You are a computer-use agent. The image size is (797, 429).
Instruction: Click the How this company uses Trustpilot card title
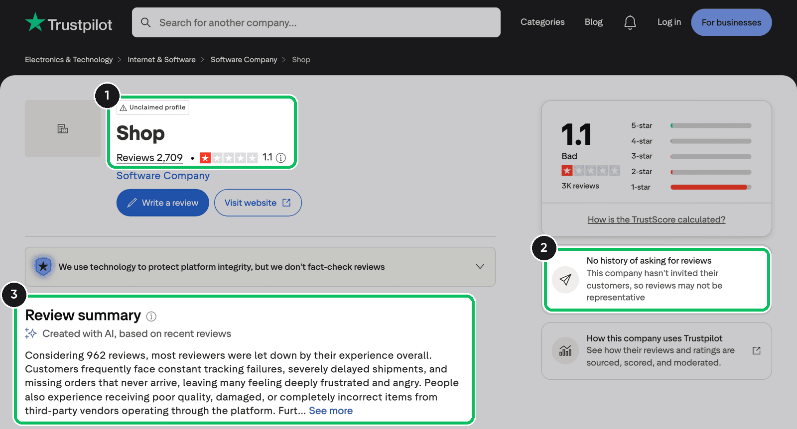654,338
